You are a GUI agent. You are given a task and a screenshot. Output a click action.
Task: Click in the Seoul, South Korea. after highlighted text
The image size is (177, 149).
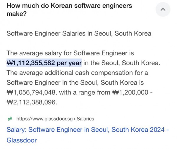(x=122, y=63)
